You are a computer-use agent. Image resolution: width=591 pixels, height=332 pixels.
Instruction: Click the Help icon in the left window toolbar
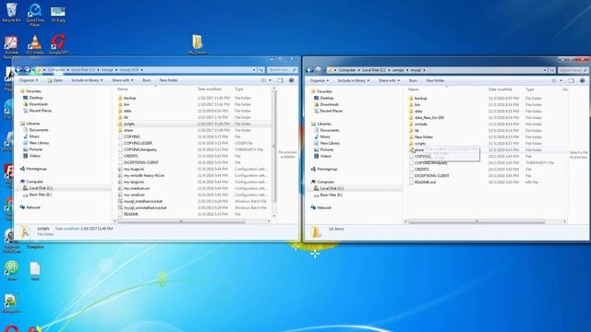click(292, 80)
